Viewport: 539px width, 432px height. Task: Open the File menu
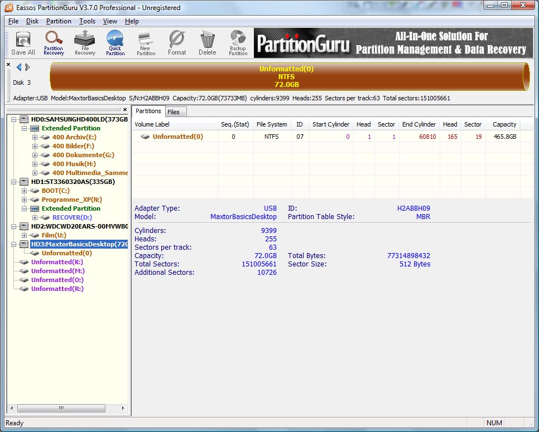[13, 21]
